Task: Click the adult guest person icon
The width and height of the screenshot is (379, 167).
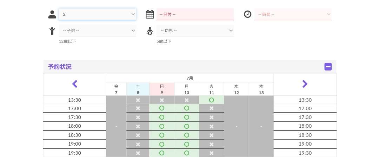Action: point(52,14)
